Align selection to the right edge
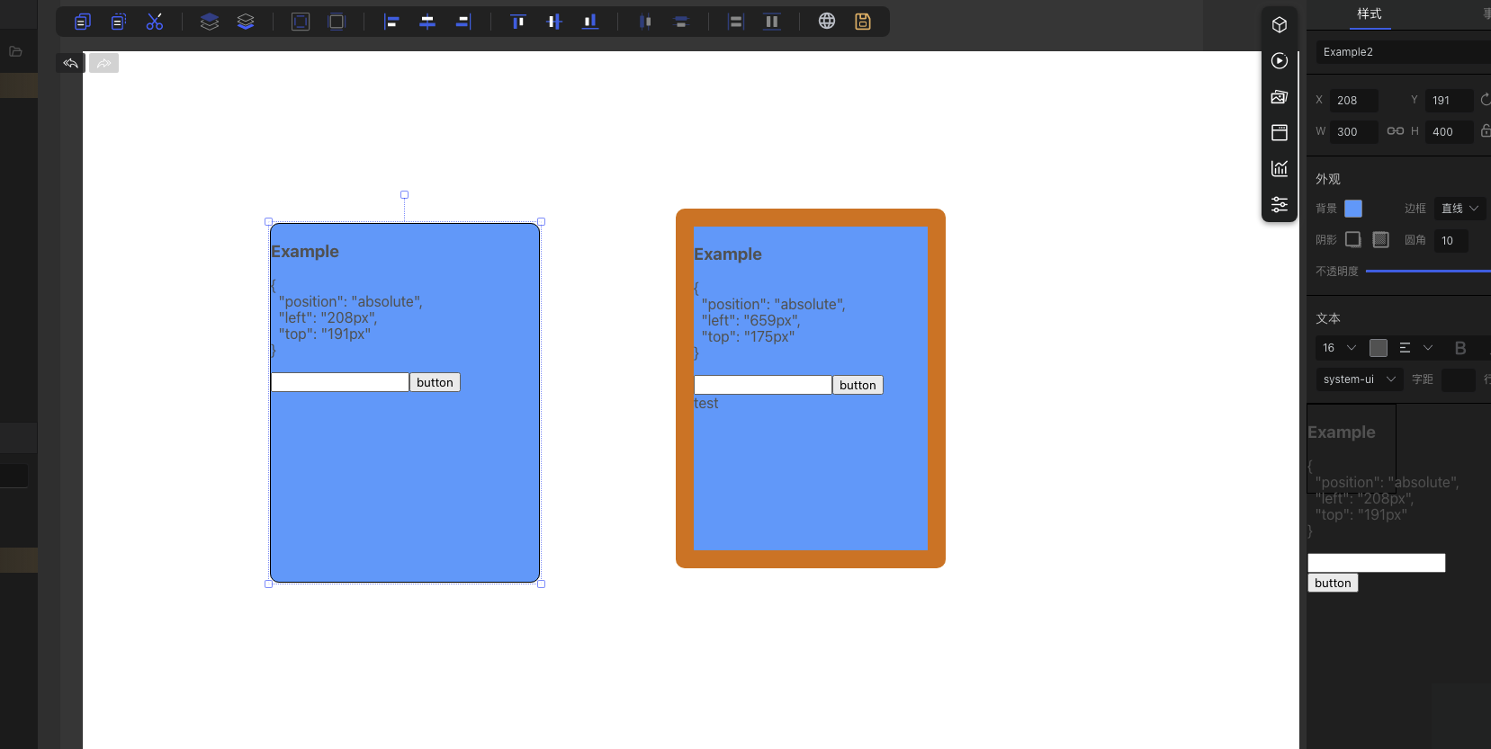The width and height of the screenshot is (1491, 749). (463, 22)
